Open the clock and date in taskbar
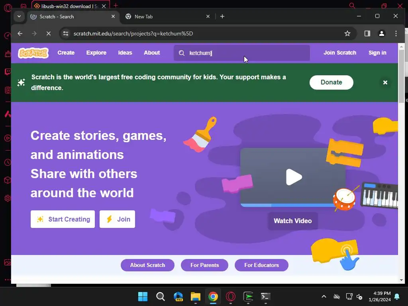 coord(380,296)
